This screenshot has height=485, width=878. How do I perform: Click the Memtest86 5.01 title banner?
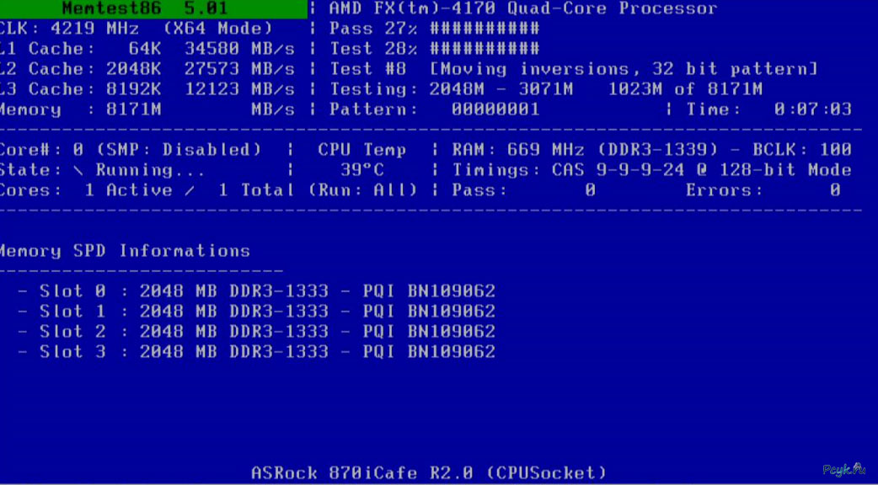pyautogui.click(x=152, y=9)
